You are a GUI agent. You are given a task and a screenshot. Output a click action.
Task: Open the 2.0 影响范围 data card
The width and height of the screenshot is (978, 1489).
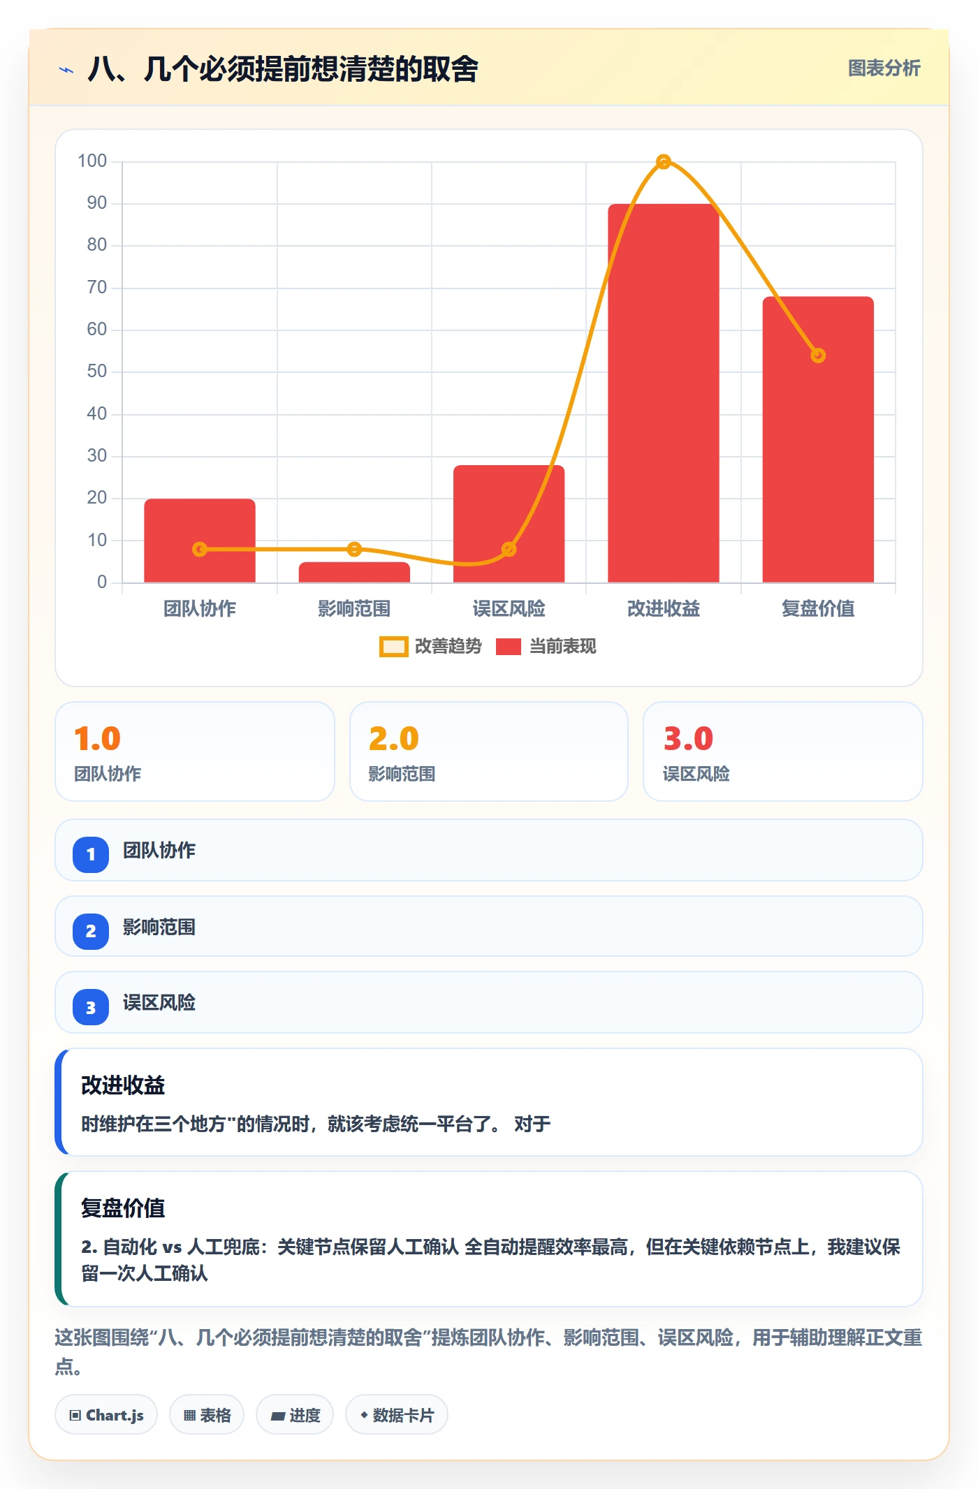tap(489, 751)
